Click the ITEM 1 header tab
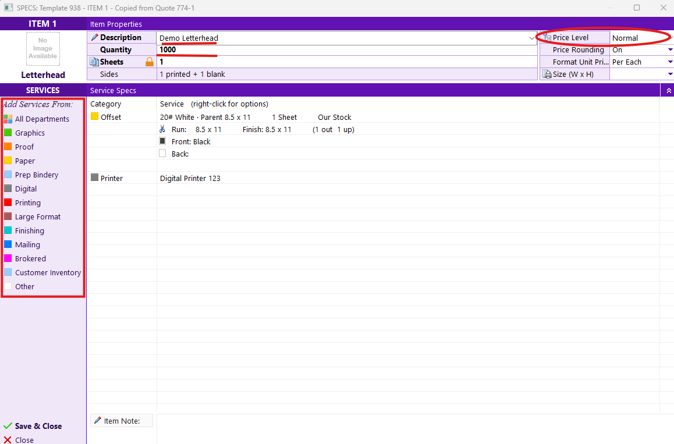 point(42,24)
